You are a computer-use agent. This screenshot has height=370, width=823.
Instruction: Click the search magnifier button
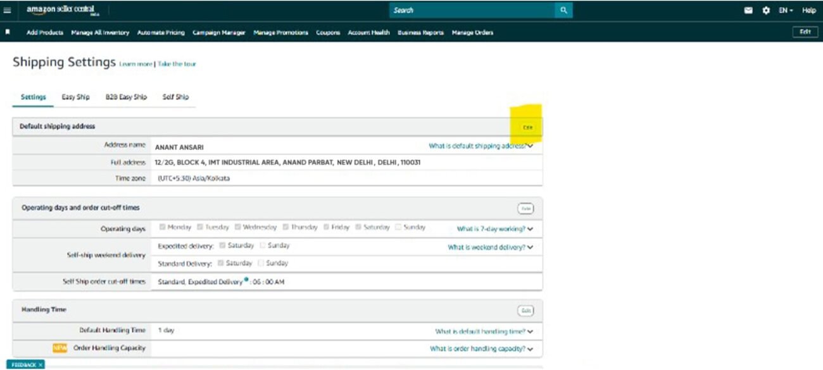point(563,10)
